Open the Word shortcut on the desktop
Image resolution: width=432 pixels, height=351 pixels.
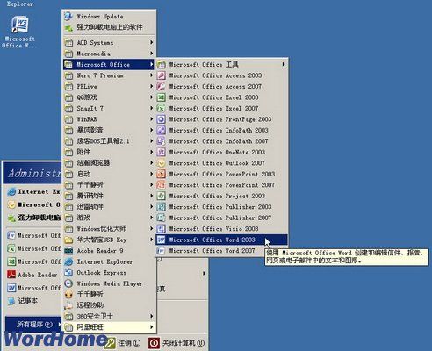pyautogui.click(x=19, y=32)
